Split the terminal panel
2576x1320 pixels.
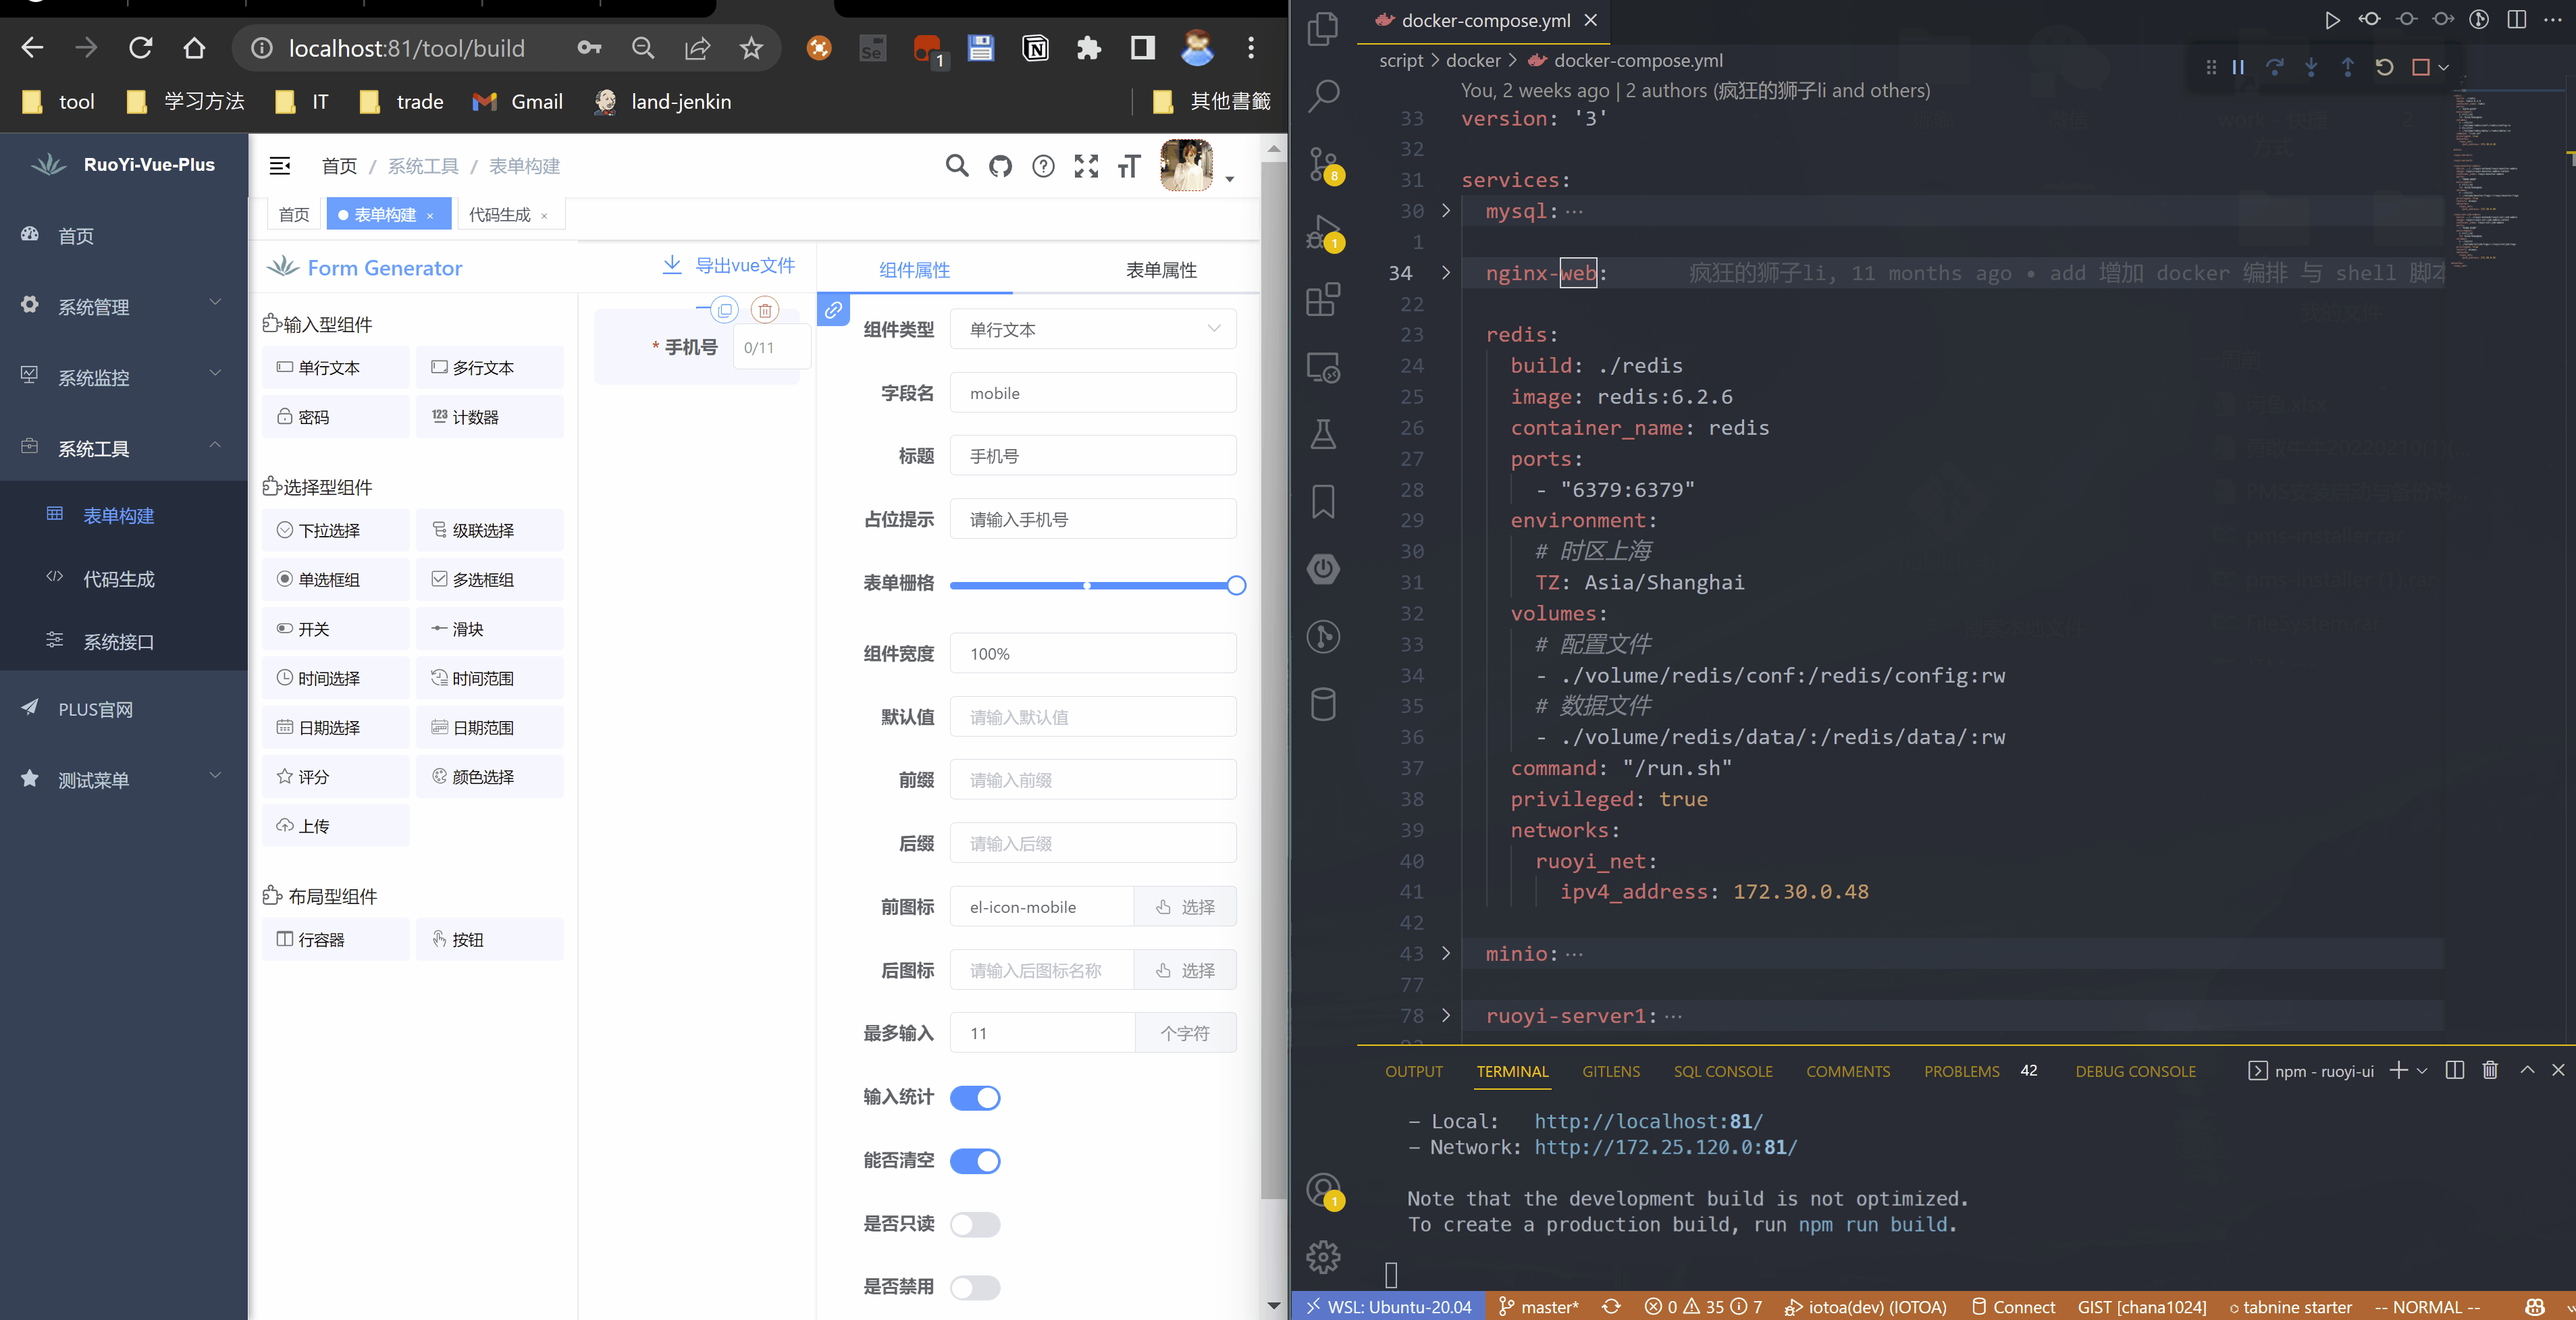click(x=2454, y=1070)
